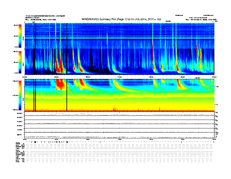Click the -130.00 label on TNR color scale
The width and height of the screenshot is (231, 179).
coord(15,81)
